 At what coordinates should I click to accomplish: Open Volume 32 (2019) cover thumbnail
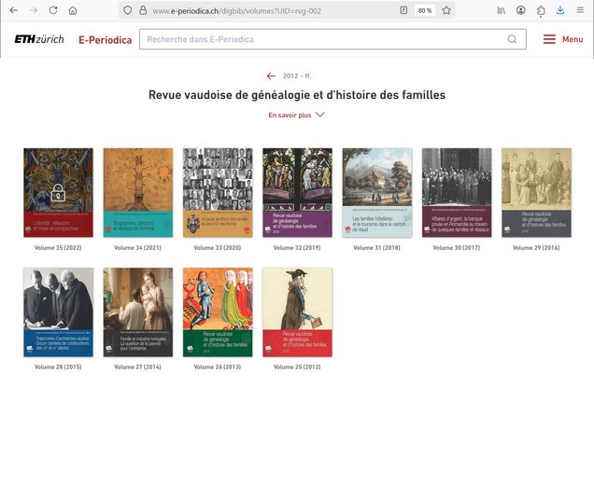coord(297,192)
